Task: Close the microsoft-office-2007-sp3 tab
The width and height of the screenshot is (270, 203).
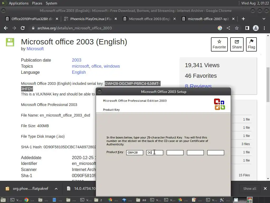Action: click(x=233, y=19)
